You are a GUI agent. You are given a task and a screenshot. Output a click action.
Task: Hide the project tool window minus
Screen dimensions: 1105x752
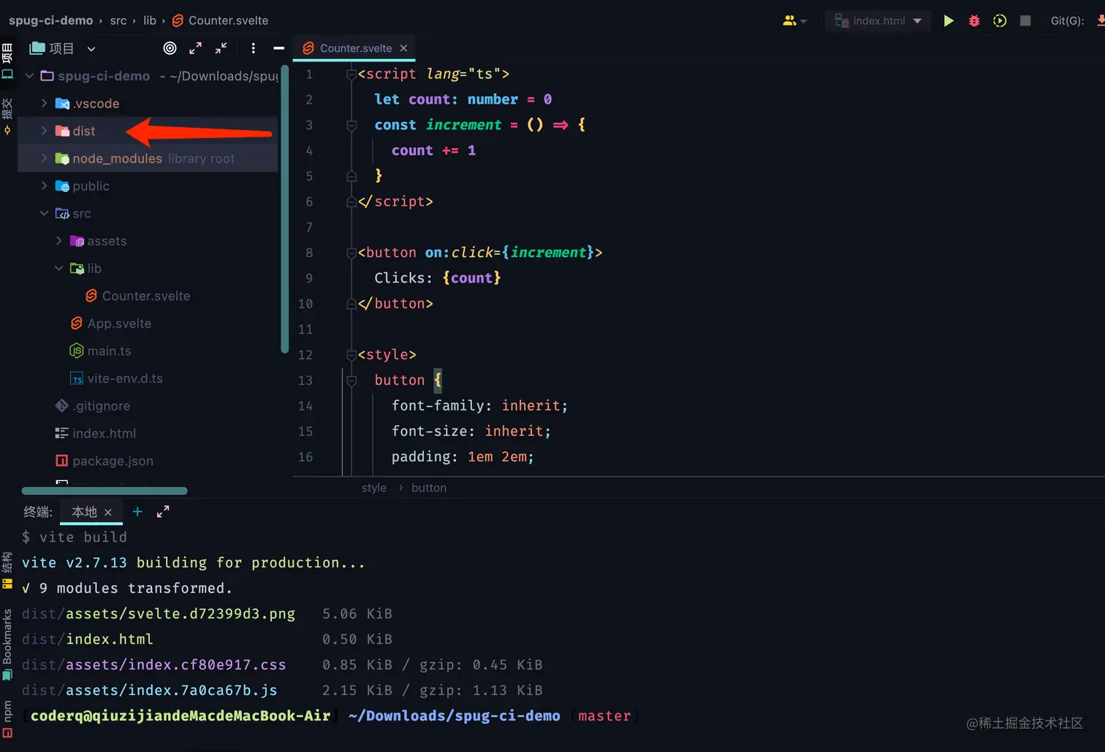coord(278,48)
